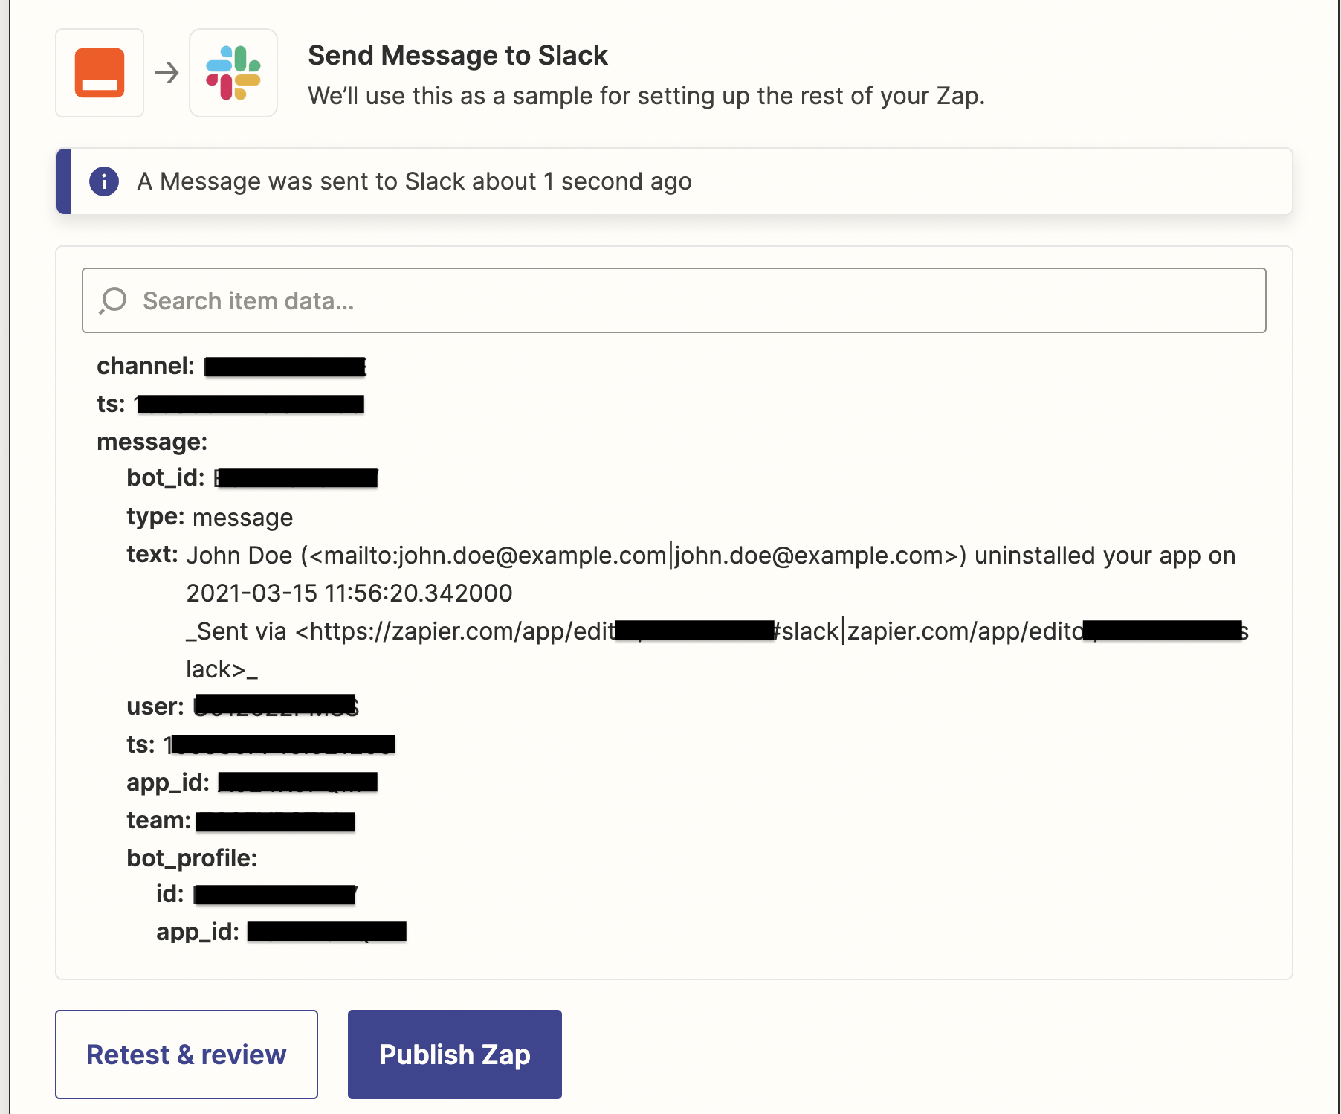Image resolution: width=1341 pixels, height=1114 pixels.
Task: Select the bot_profile app_id row
Action: pos(281,931)
